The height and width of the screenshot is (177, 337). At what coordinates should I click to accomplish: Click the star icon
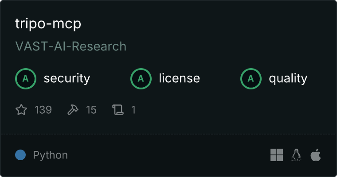(21, 110)
